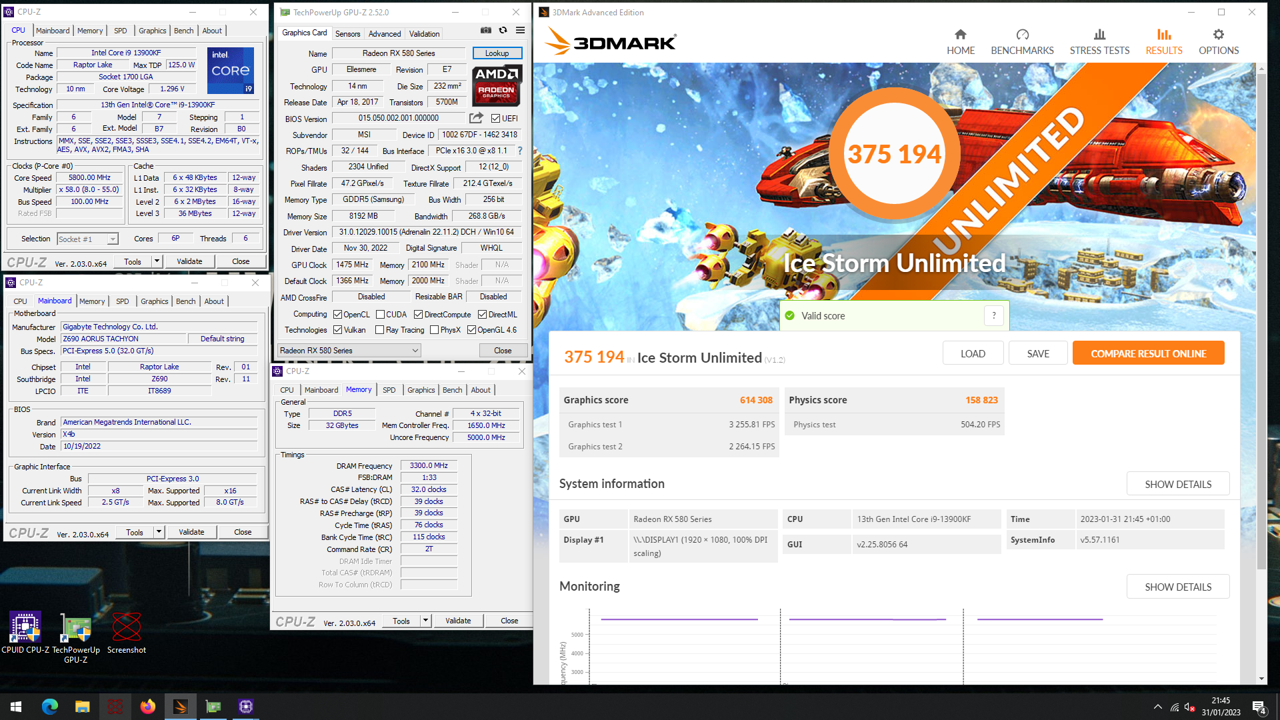
Task: Switch to 3DMark taskbar icon
Action: pos(180,707)
